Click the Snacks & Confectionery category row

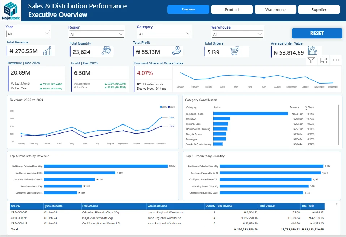(250, 144)
